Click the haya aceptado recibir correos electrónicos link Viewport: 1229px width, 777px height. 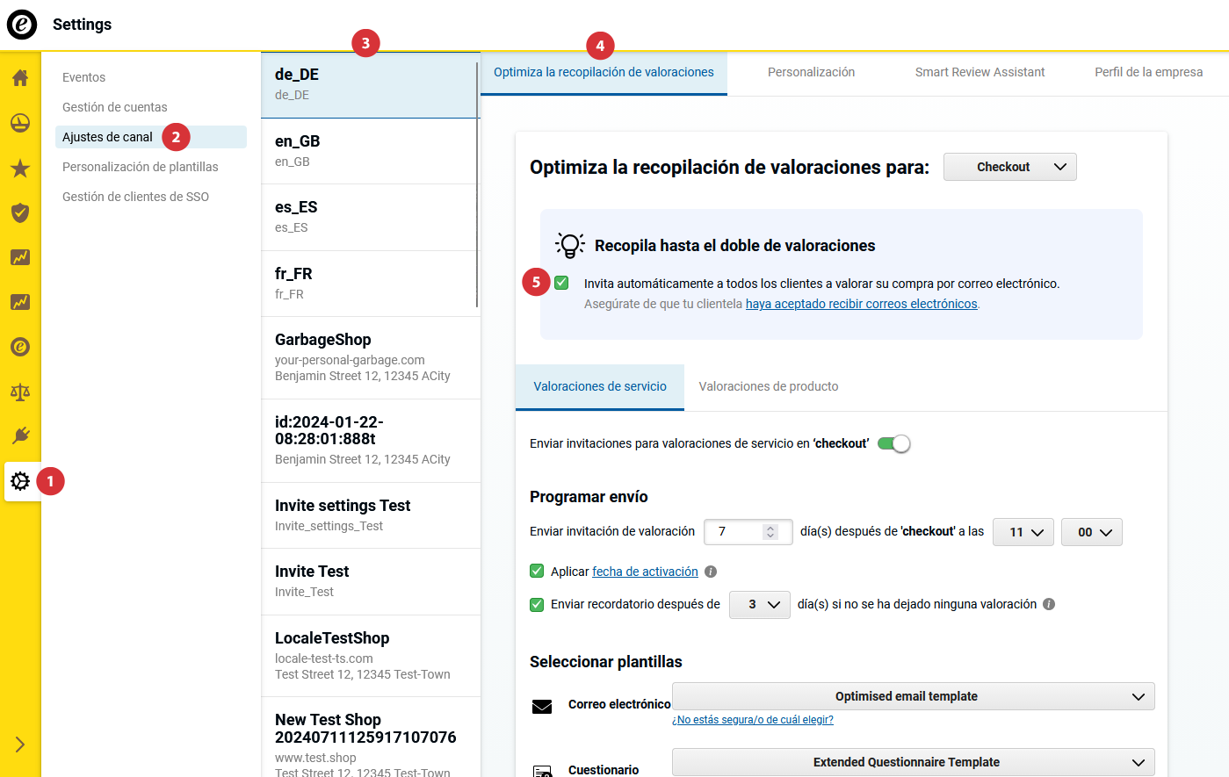pos(861,304)
